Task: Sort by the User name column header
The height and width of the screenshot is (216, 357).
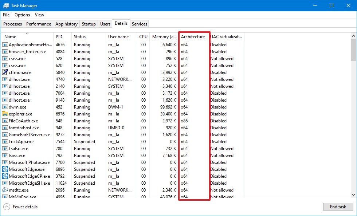Action: pos(120,37)
